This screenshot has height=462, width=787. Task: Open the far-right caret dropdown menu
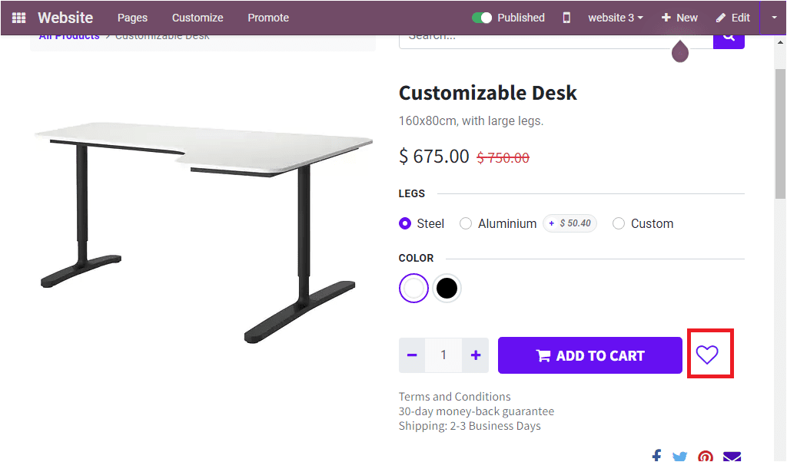[774, 17]
